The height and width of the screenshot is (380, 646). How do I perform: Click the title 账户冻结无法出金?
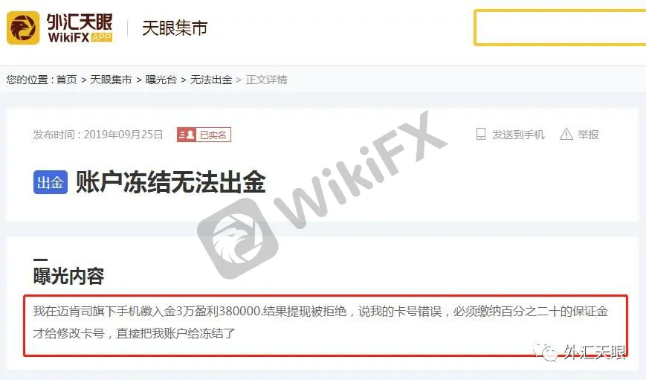(x=170, y=181)
